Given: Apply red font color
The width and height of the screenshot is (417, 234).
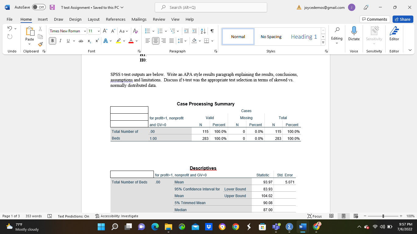Looking at the screenshot, I should (x=131, y=41).
